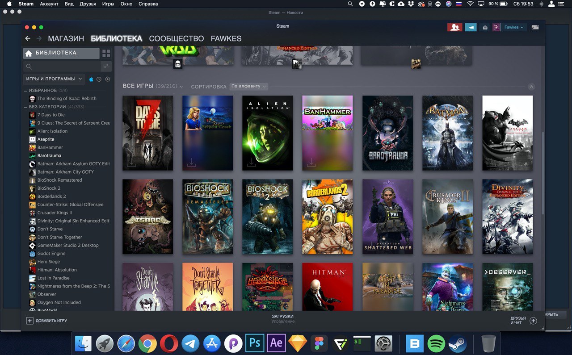Open the 7 Days to Die cover
Image resolution: width=572 pixels, height=355 pixels.
pos(147,133)
